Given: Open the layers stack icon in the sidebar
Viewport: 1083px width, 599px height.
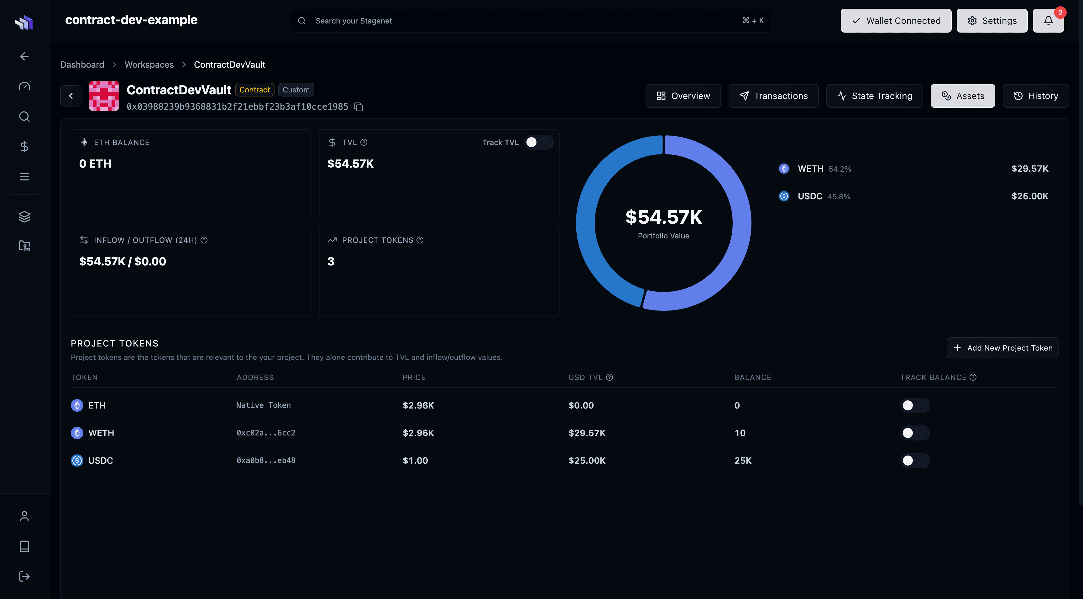Looking at the screenshot, I should (24, 216).
